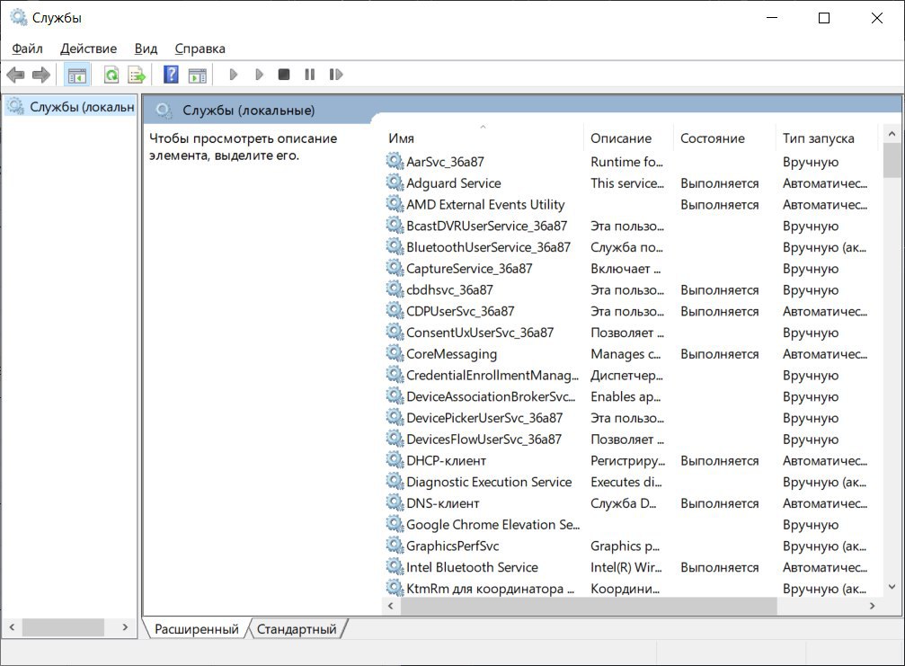Select the GraphicsPerfSvc service name

(x=453, y=546)
